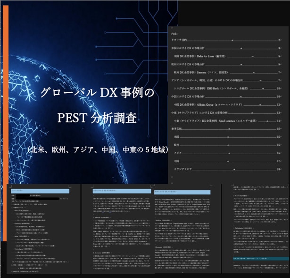Open the Saudi Aramco case study entry
This screenshot has width=290, height=278.
click(x=227, y=121)
